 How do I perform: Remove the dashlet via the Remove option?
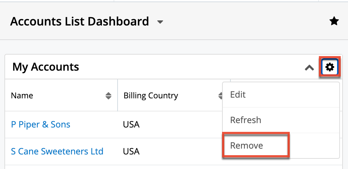[x=247, y=145]
